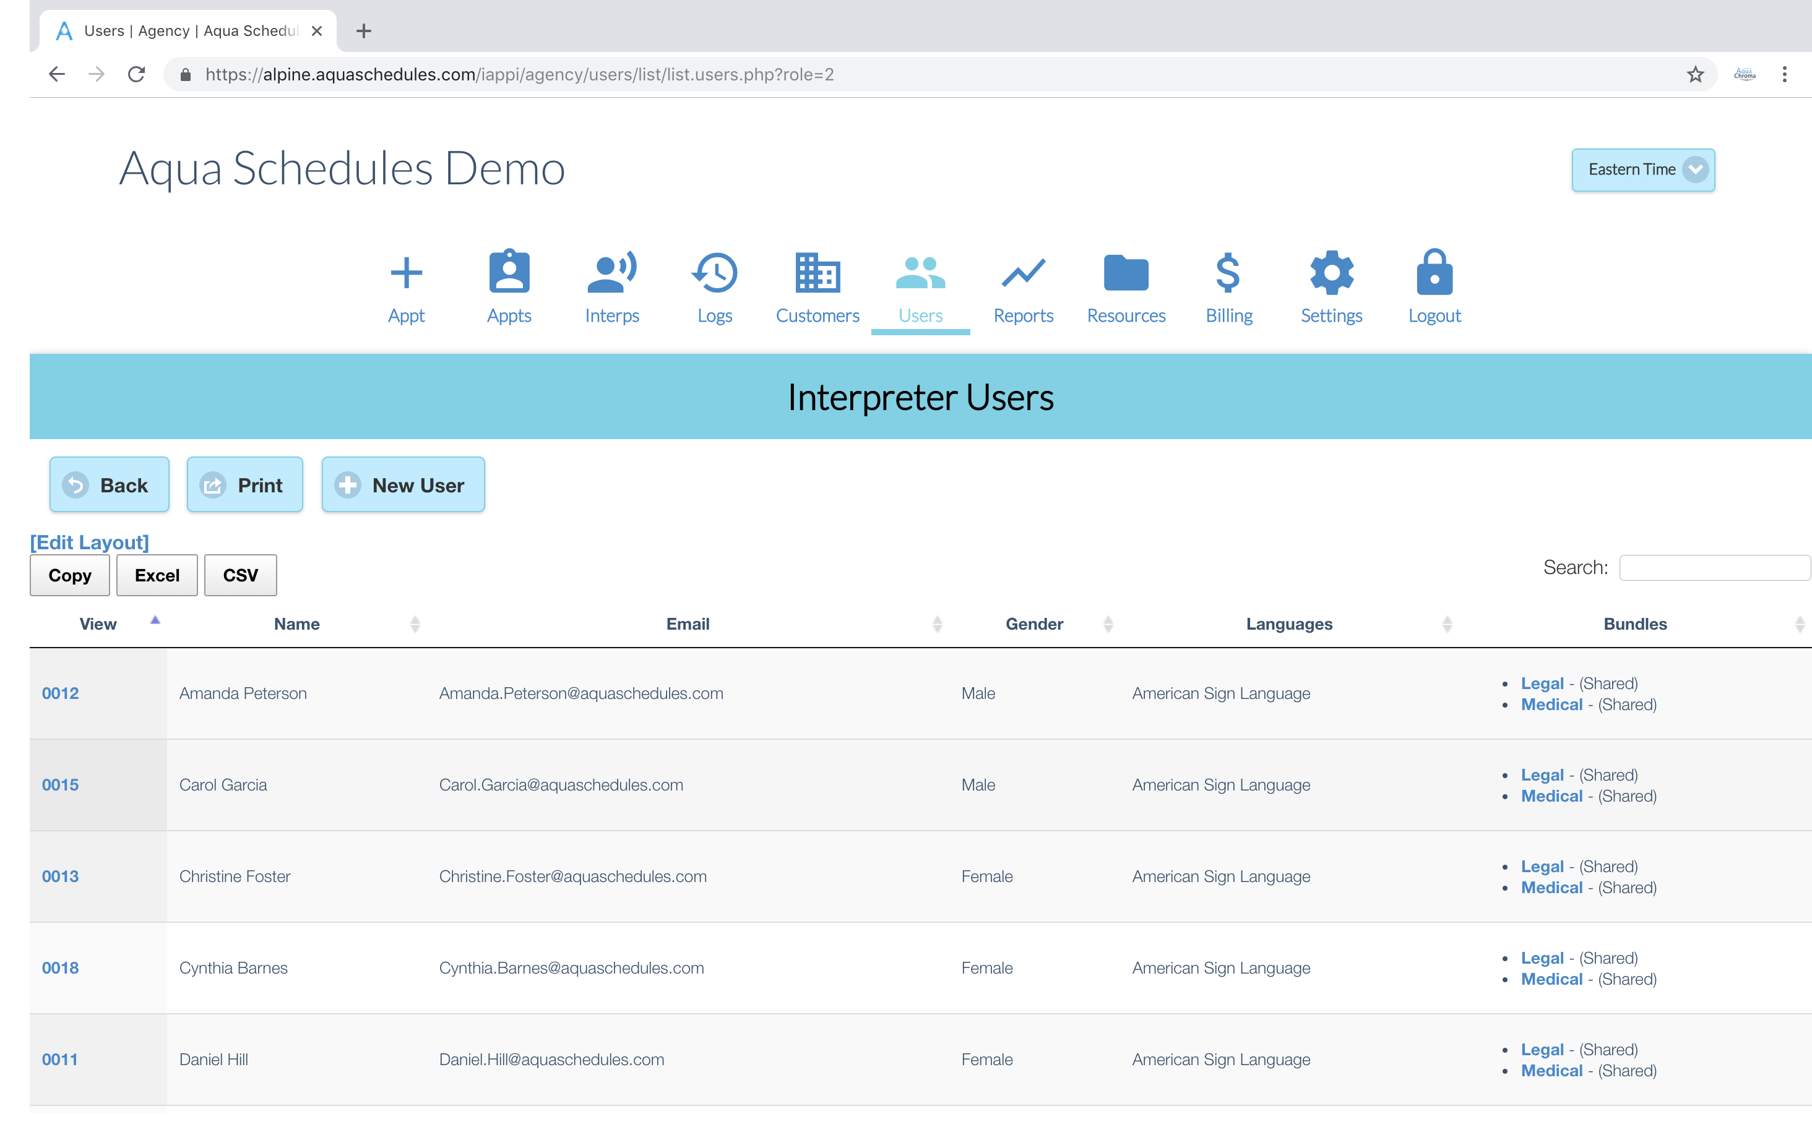Screen dimensions: 1812x1148
Task: Open Daniel Hill's Legal bundle link
Action: pyautogui.click(x=1543, y=1050)
